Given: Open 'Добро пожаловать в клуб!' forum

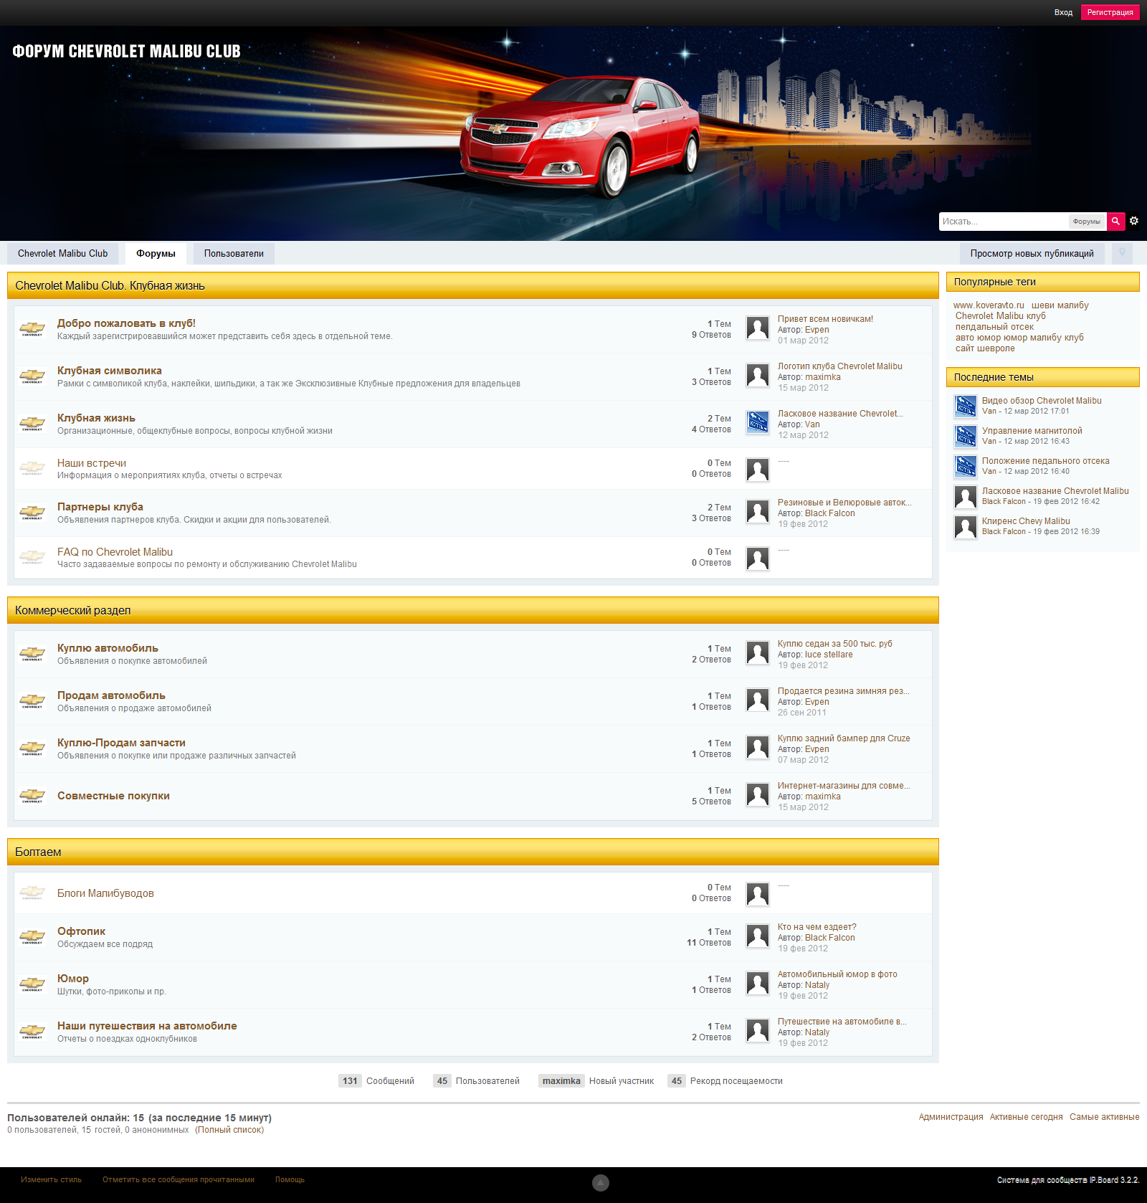Looking at the screenshot, I should click(126, 323).
